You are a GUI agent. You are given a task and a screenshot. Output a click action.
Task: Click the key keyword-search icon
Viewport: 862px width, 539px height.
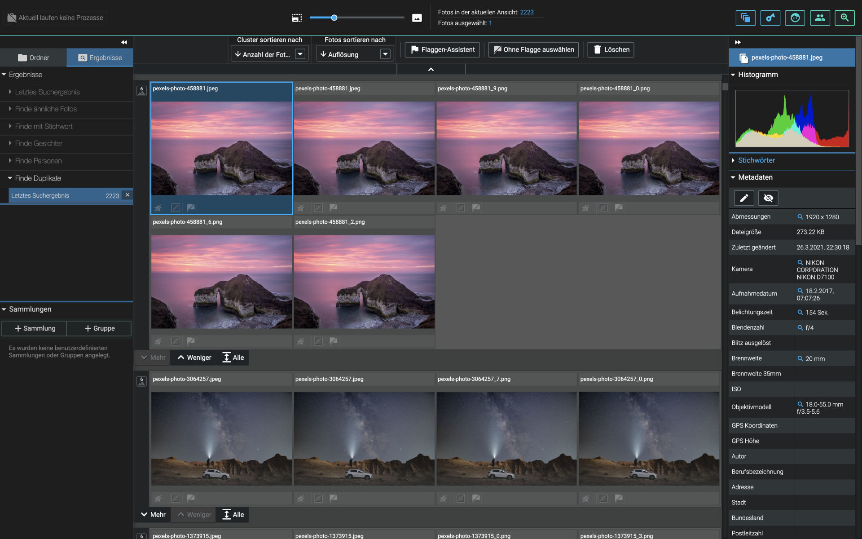[x=770, y=18]
